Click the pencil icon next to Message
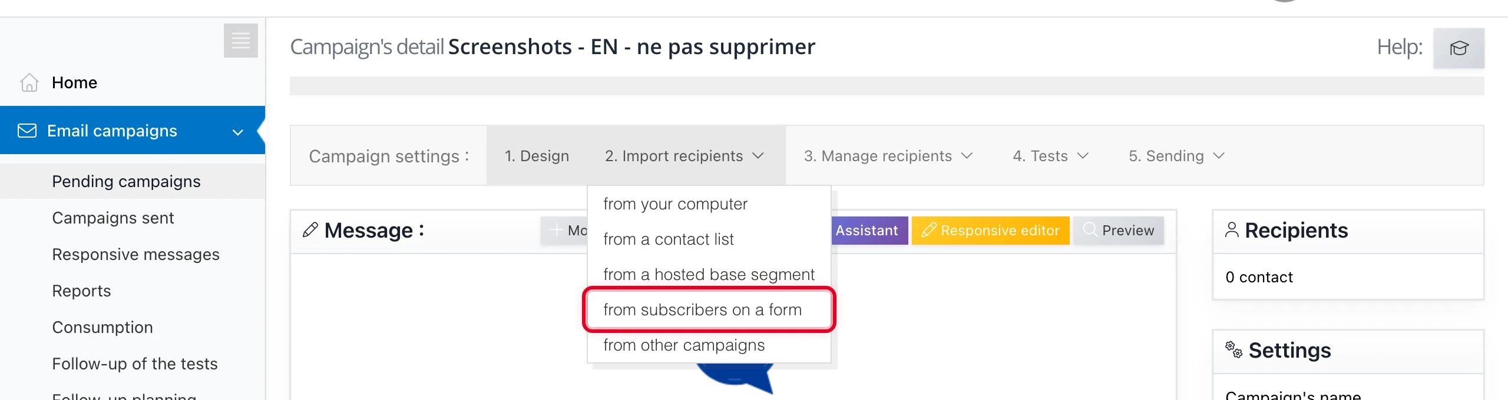Image resolution: width=1508 pixels, height=400 pixels. point(310,231)
